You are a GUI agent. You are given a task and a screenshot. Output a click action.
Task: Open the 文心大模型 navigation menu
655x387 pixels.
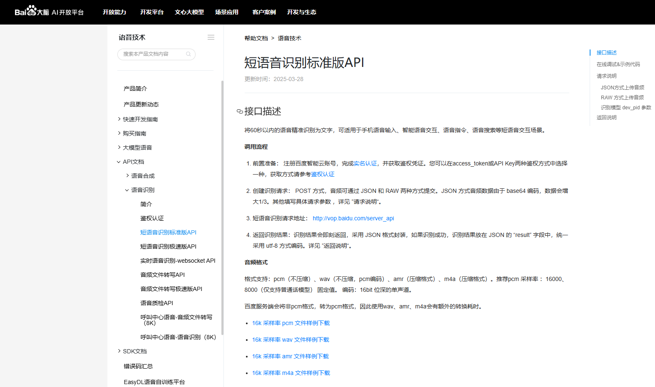point(189,12)
